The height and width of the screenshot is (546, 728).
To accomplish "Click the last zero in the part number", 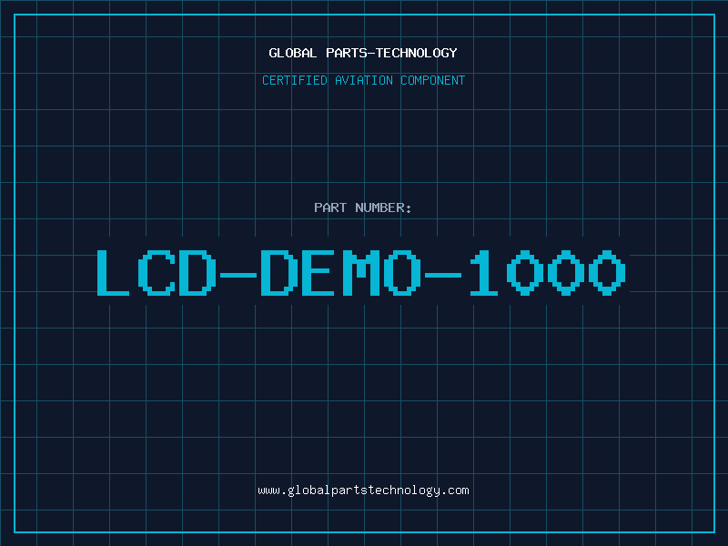I will pyautogui.click(x=608, y=273).
